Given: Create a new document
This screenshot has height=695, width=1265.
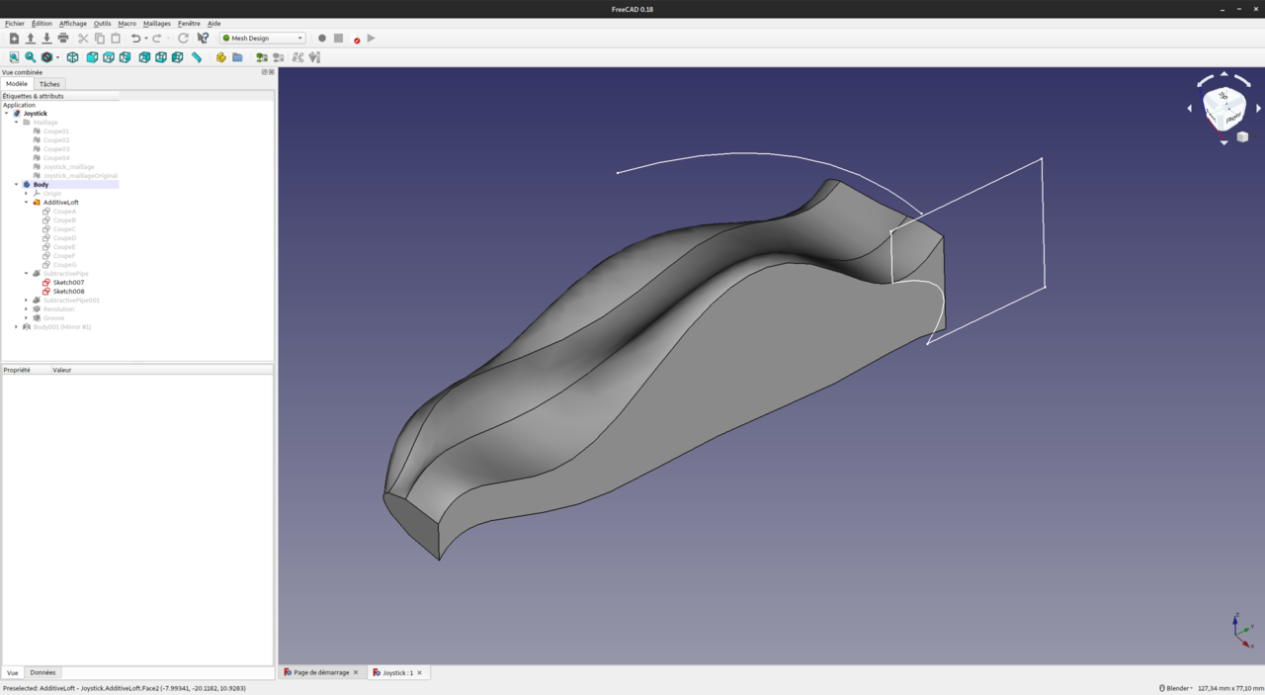Looking at the screenshot, I should pos(14,39).
